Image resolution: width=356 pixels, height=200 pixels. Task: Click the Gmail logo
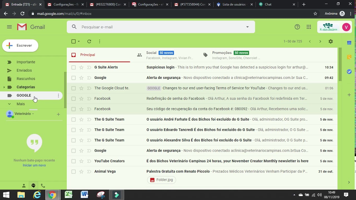point(31,27)
